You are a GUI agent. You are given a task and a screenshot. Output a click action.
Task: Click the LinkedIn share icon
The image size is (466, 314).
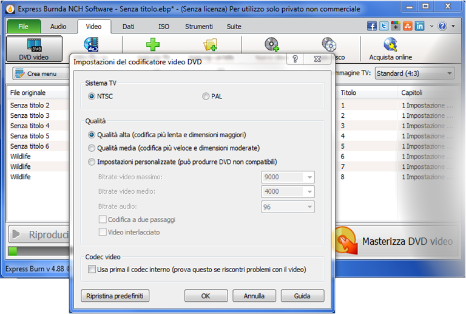419,26
